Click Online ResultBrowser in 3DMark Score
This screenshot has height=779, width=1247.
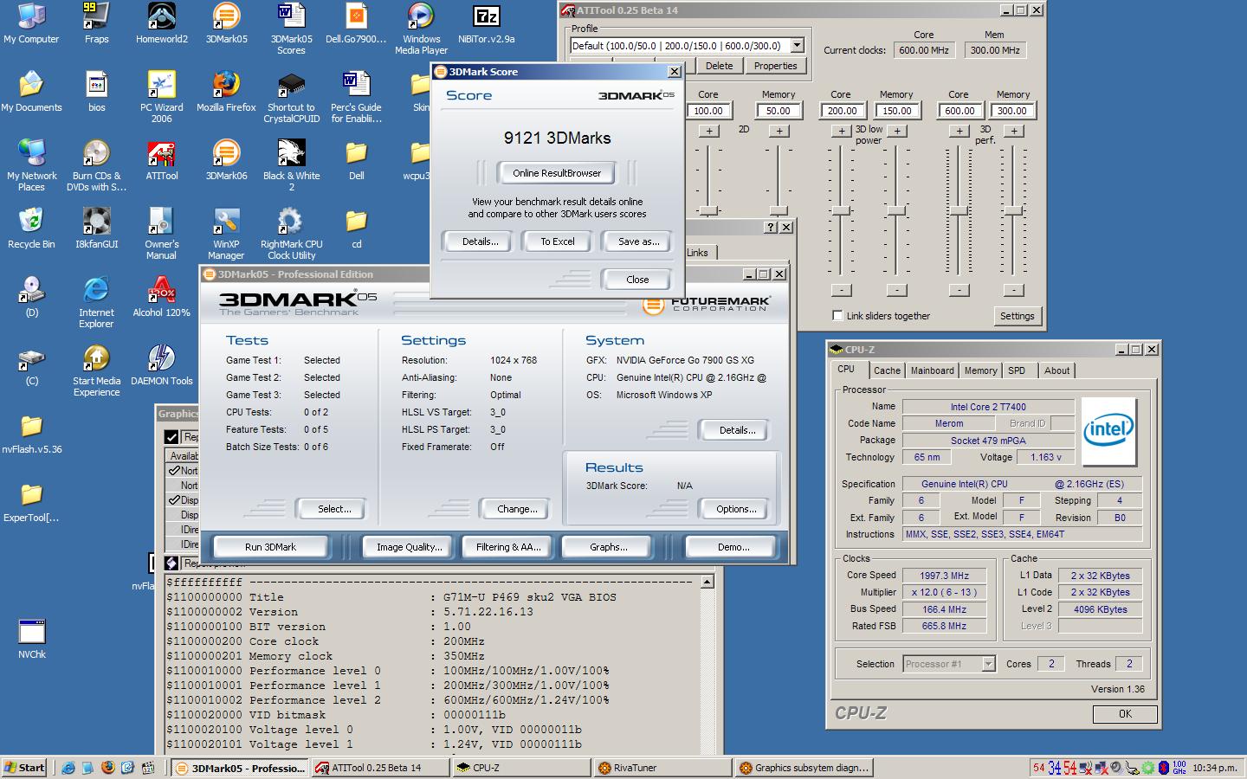557,173
